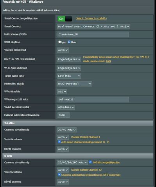The image size is (156, 187).
Task: Toggle 160 MHz engedélyezése checkbox
Action: [x=90, y=162]
